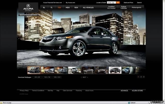
Task: Select the second thumbnail with lit building
Action: (x=47, y=70)
